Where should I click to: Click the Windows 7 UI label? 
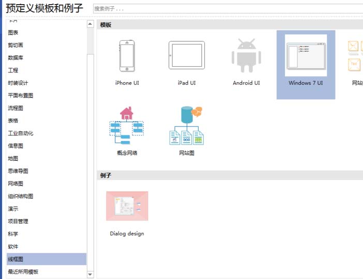(x=306, y=83)
